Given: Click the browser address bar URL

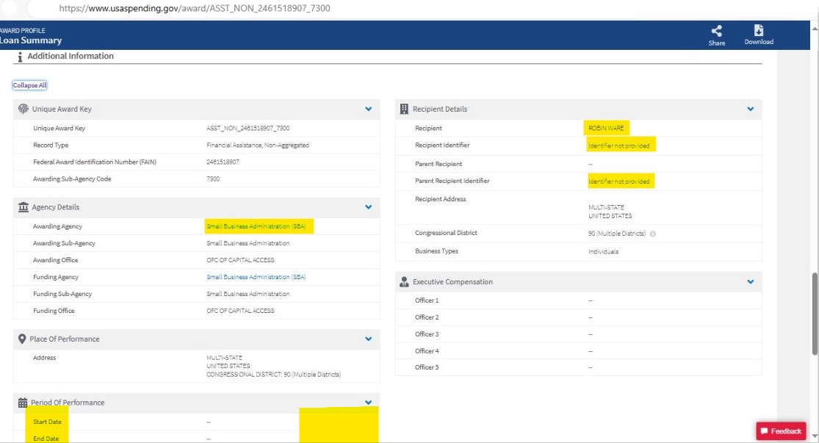Looking at the screenshot, I should (195, 8).
